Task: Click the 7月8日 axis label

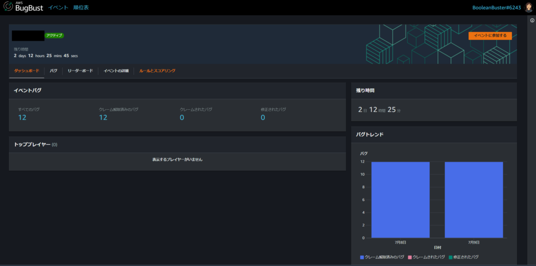Action: tap(400, 242)
